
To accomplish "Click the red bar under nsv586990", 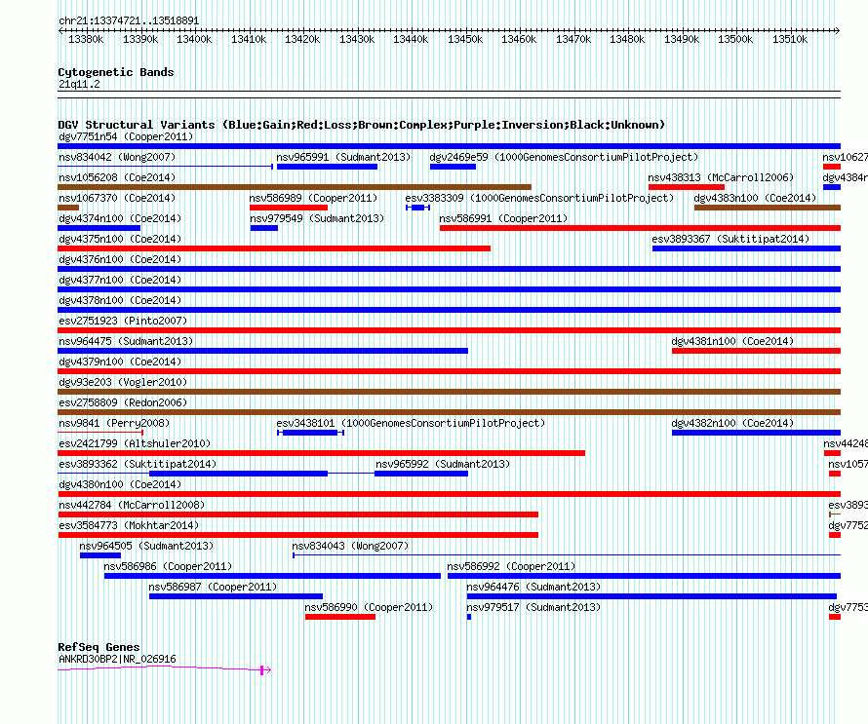I will 340,617.
